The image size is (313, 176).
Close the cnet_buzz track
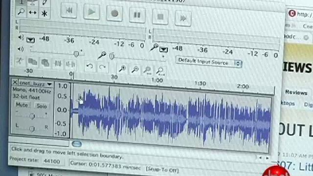point(15,82)
